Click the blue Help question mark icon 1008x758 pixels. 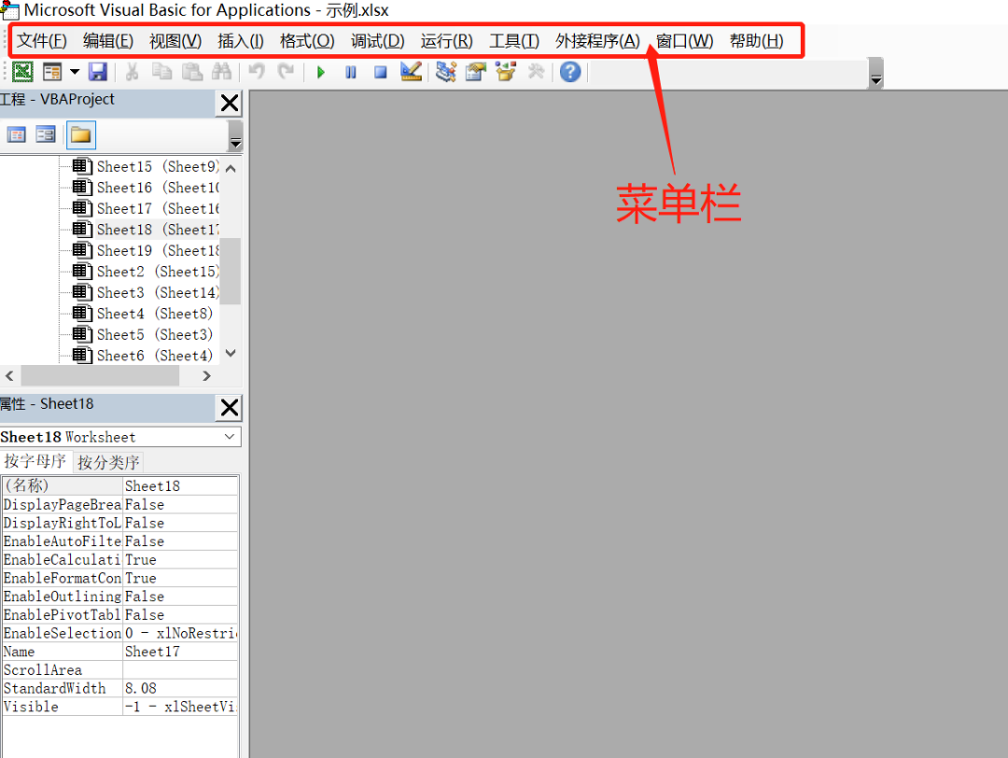[570, 71]
